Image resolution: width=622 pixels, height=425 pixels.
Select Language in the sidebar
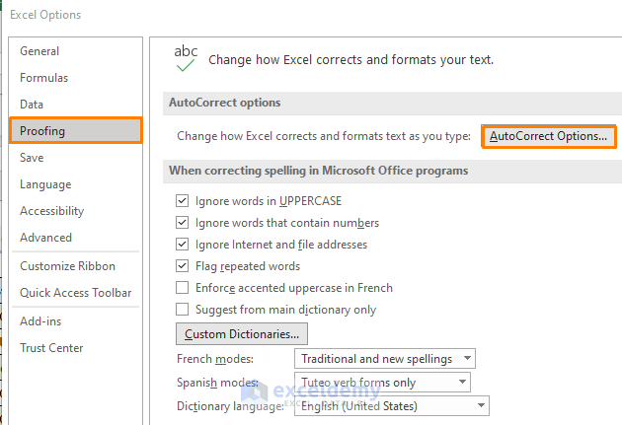pyautogui.click(x=45, y=184)
